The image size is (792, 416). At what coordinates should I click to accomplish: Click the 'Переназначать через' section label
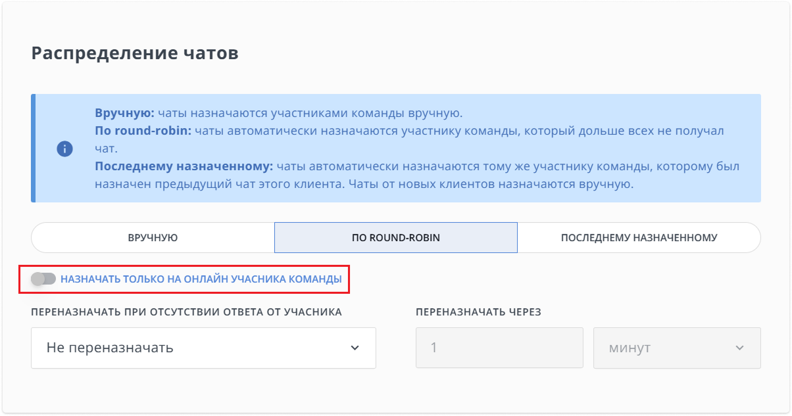coord(478,313)
